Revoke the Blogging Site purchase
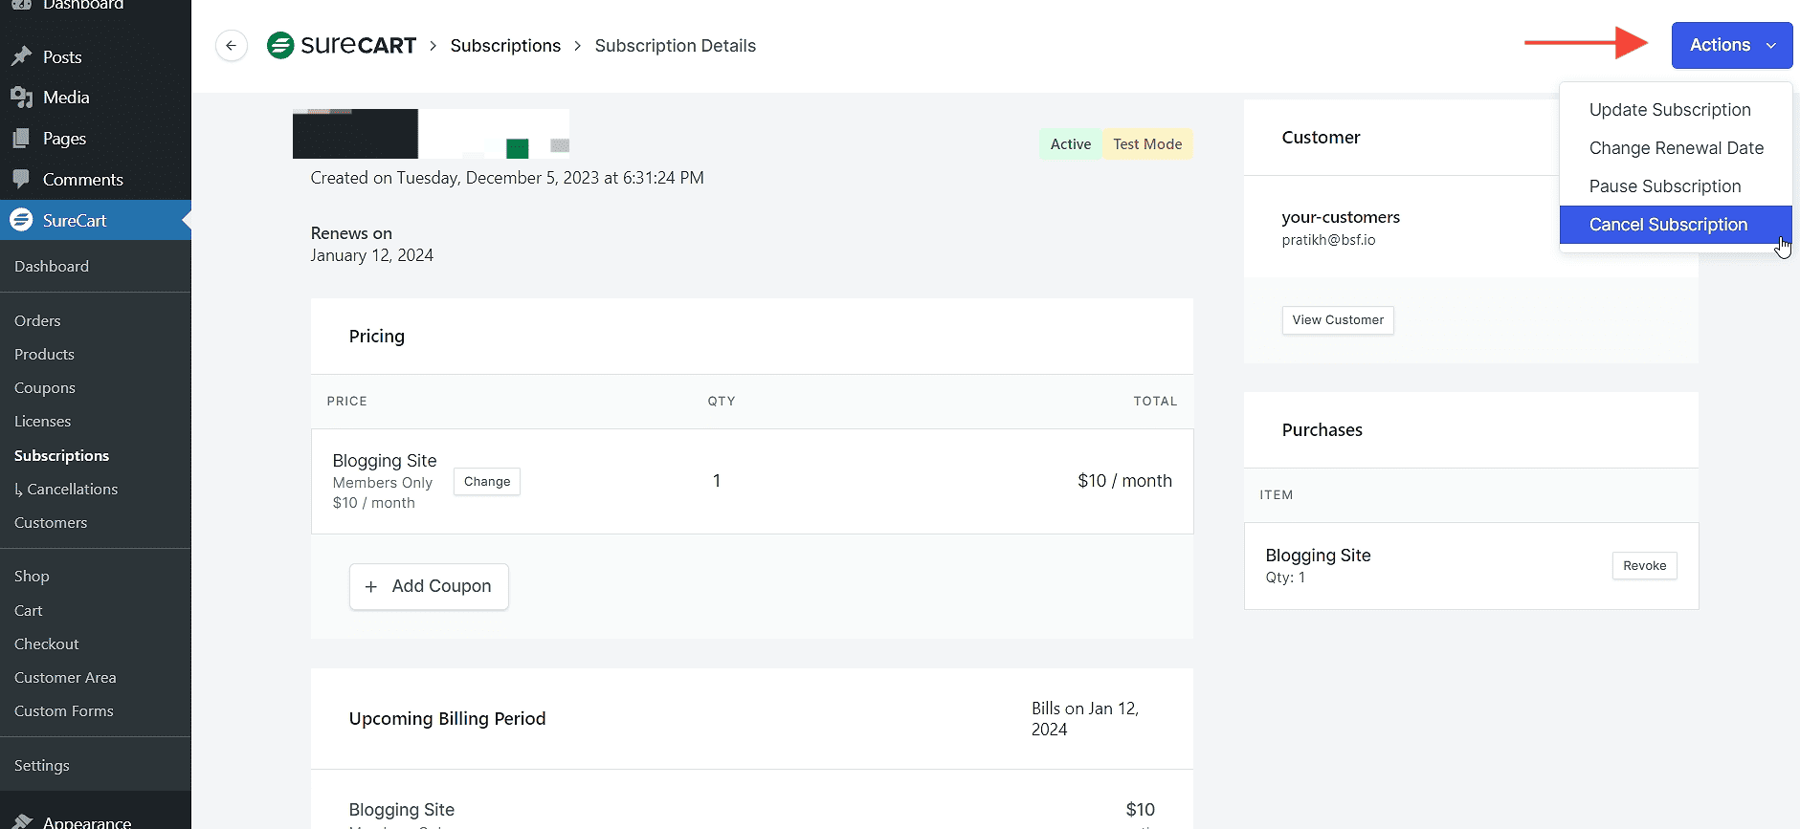The image size is (1800, 829). click(1643, 566)
